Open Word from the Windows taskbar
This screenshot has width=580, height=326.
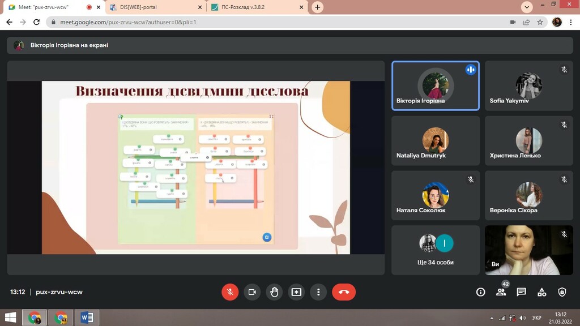(87, 318)
